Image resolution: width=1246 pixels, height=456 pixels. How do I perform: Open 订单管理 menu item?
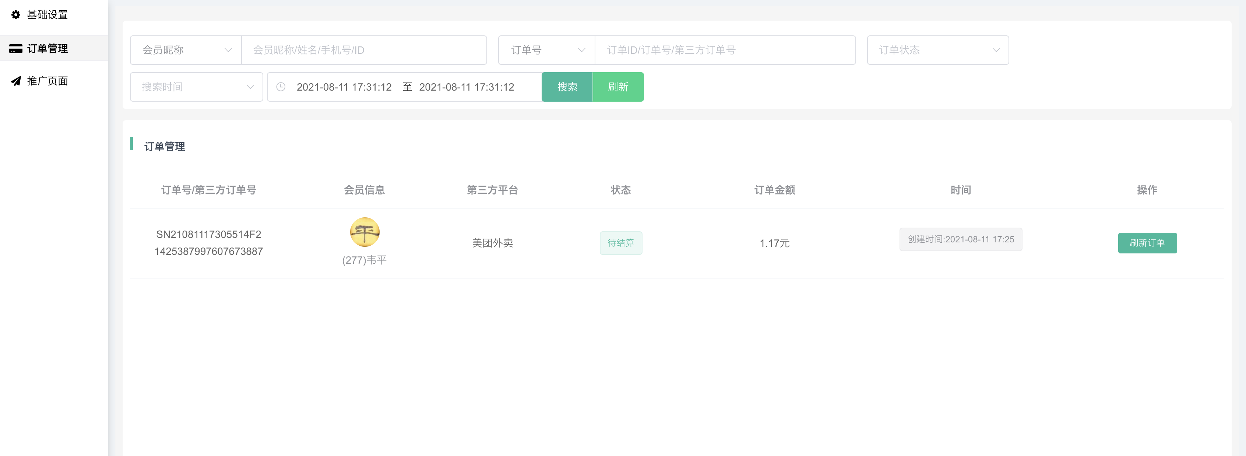(54, 48)
